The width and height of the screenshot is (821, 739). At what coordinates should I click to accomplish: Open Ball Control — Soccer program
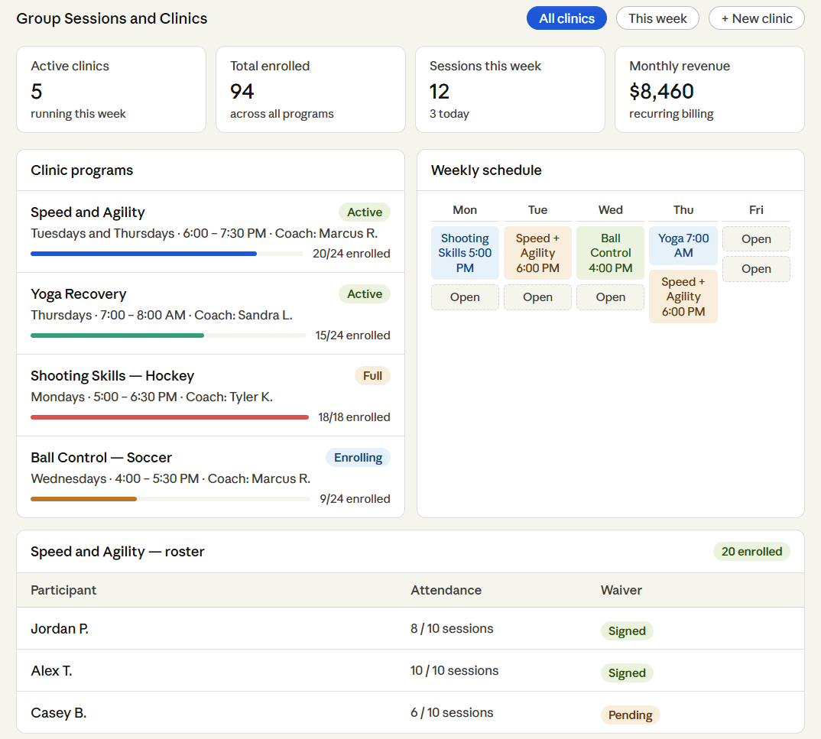click(x=101, y=458)
